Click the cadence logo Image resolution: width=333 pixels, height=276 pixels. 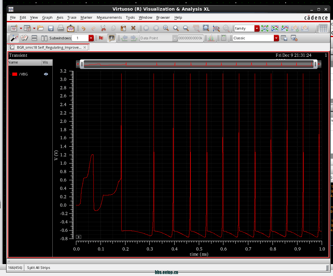click(316, 18)
